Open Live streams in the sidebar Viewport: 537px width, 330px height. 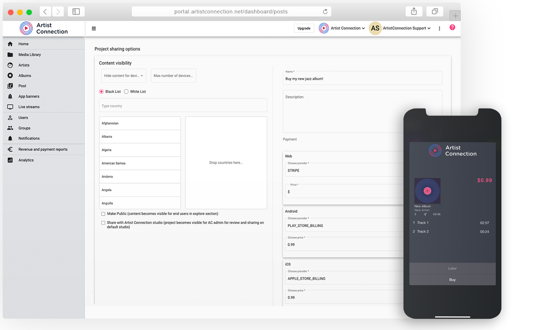29,107
